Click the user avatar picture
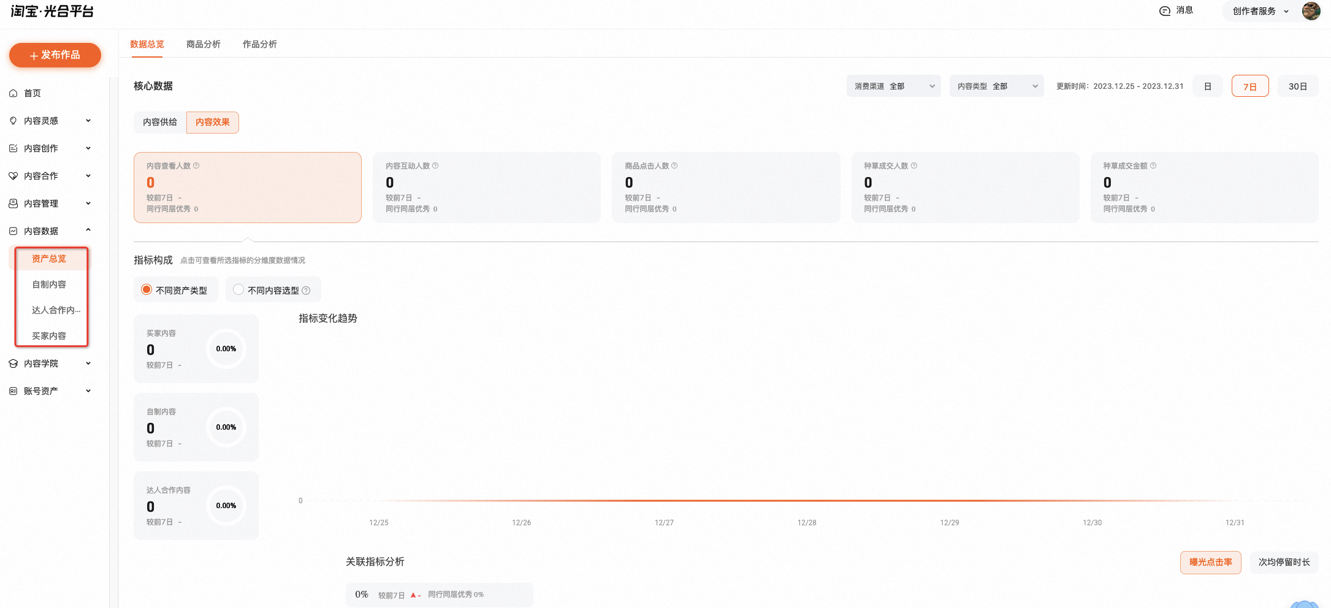1331x608 pixels. tap(1311, 11)
